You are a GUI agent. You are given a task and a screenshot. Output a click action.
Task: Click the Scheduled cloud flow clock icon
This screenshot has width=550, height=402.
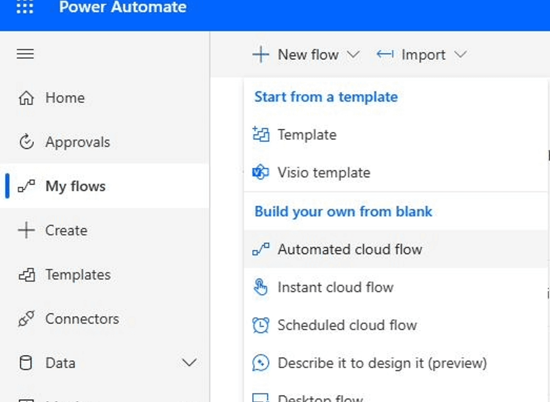click(261, 325)
